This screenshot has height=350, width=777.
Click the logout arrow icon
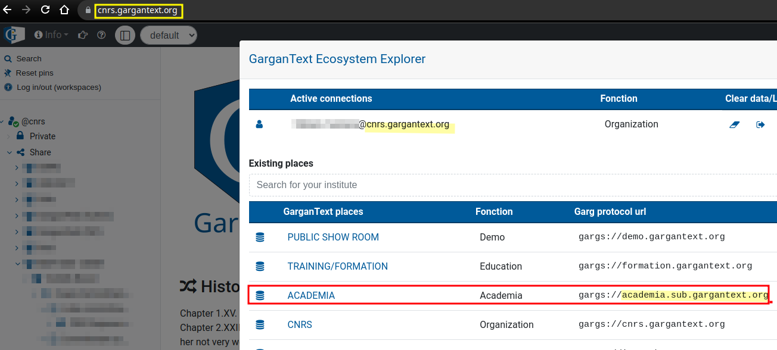760,124
